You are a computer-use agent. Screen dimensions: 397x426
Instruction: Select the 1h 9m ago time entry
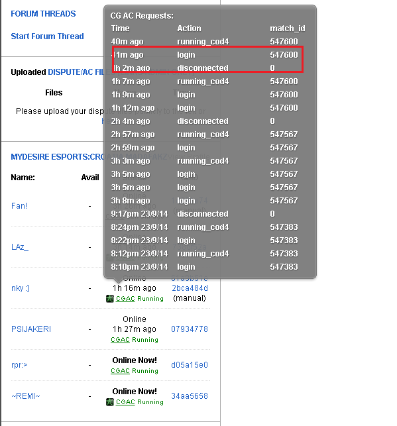pos(131,95)
